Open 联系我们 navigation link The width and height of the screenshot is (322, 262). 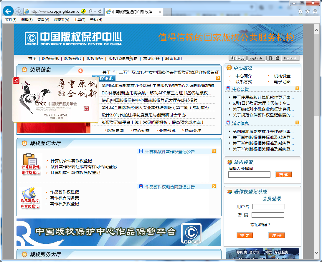pyautogui.click(x=174, y=59)
